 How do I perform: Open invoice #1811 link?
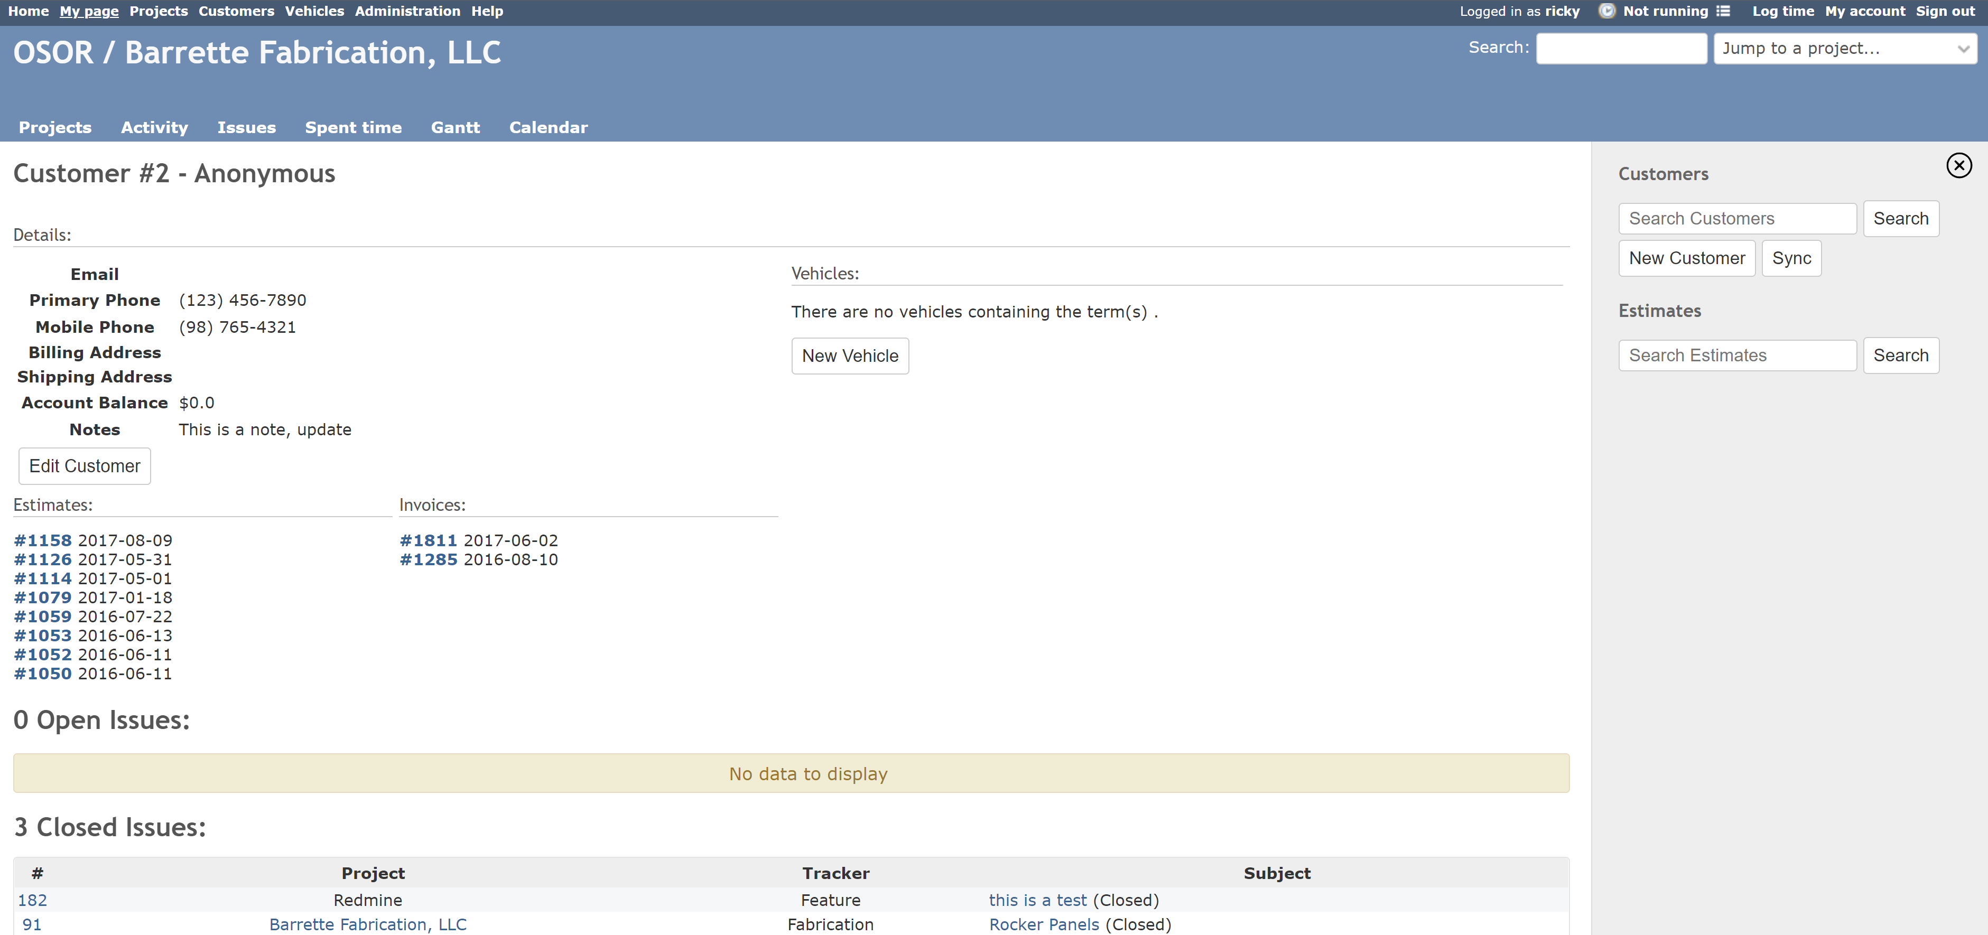(x=429, y=540)
